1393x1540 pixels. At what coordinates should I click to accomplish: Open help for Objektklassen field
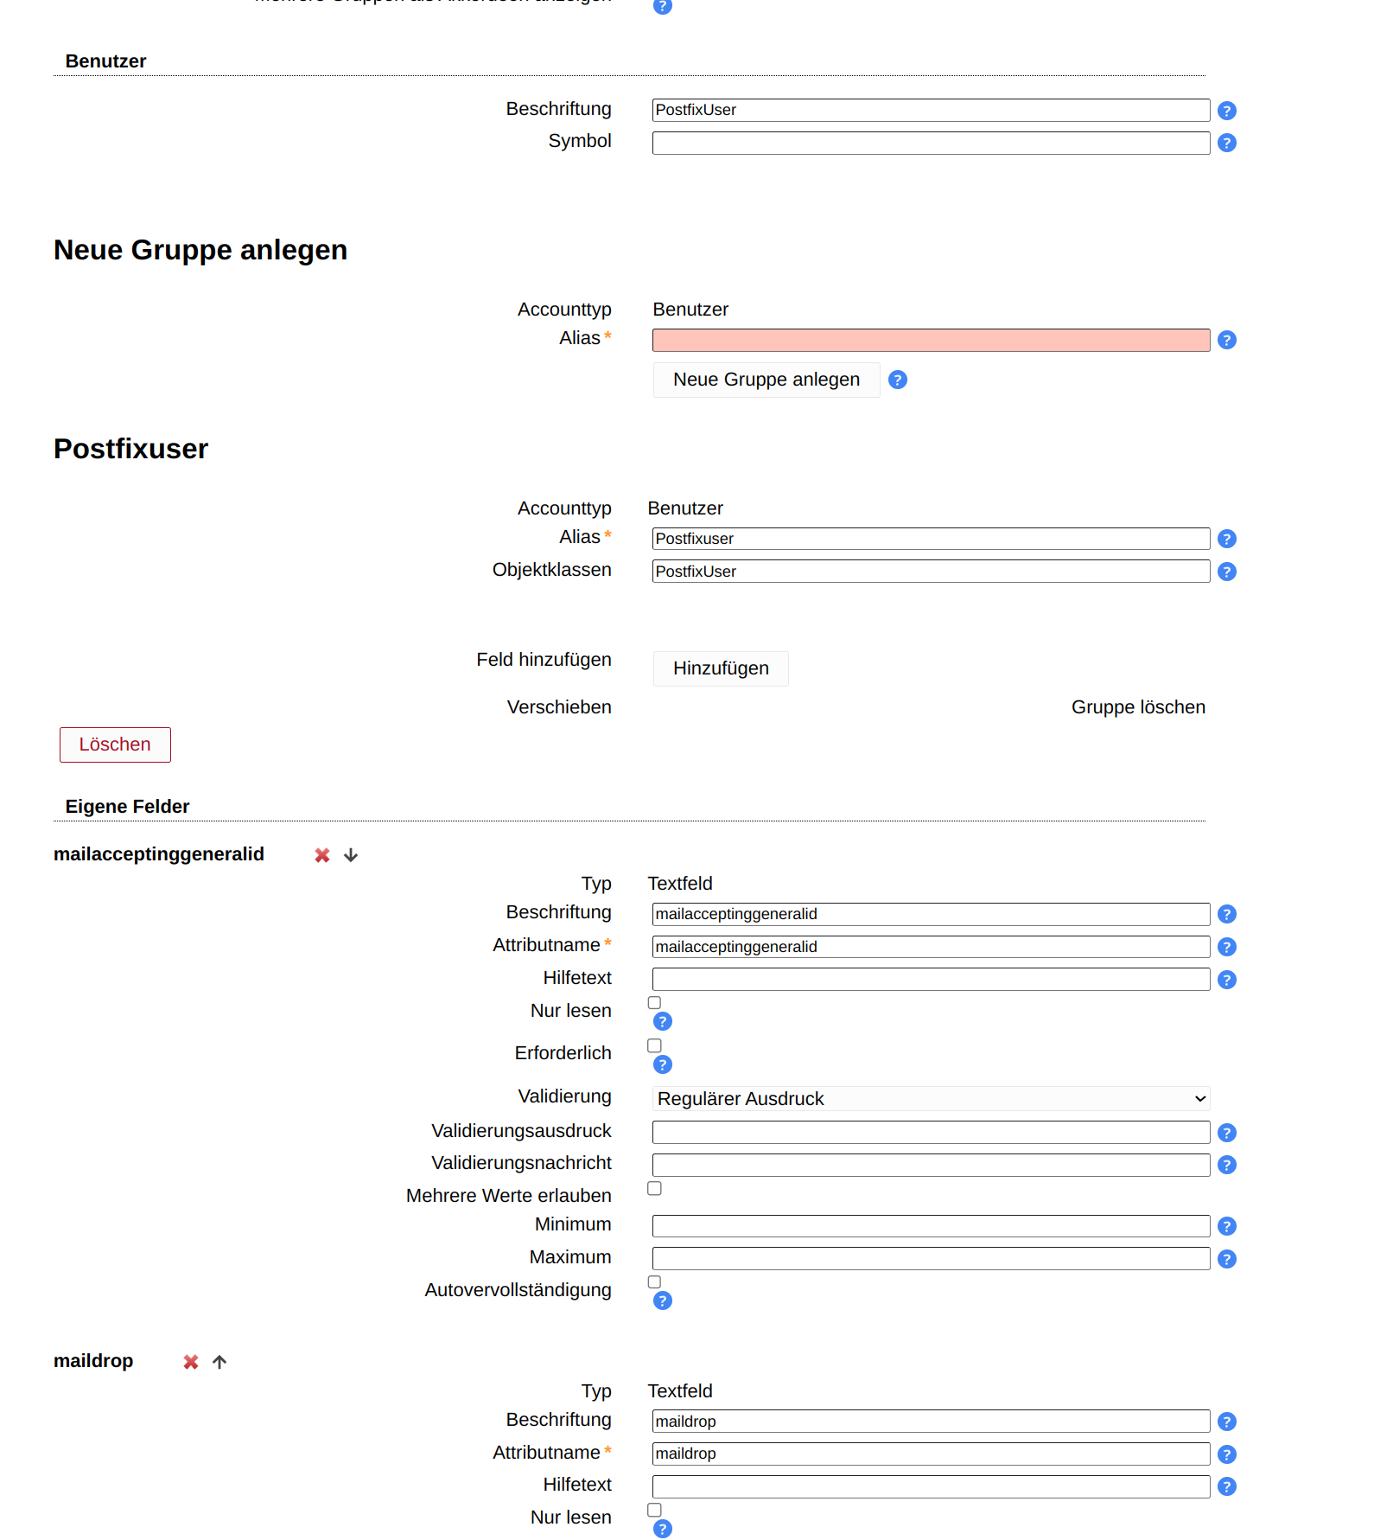1226,572
